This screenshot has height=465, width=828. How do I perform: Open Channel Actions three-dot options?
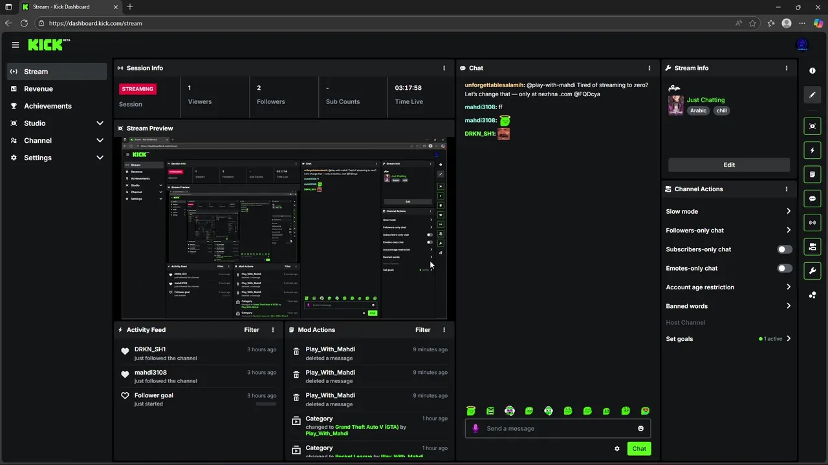coord(787,189)
